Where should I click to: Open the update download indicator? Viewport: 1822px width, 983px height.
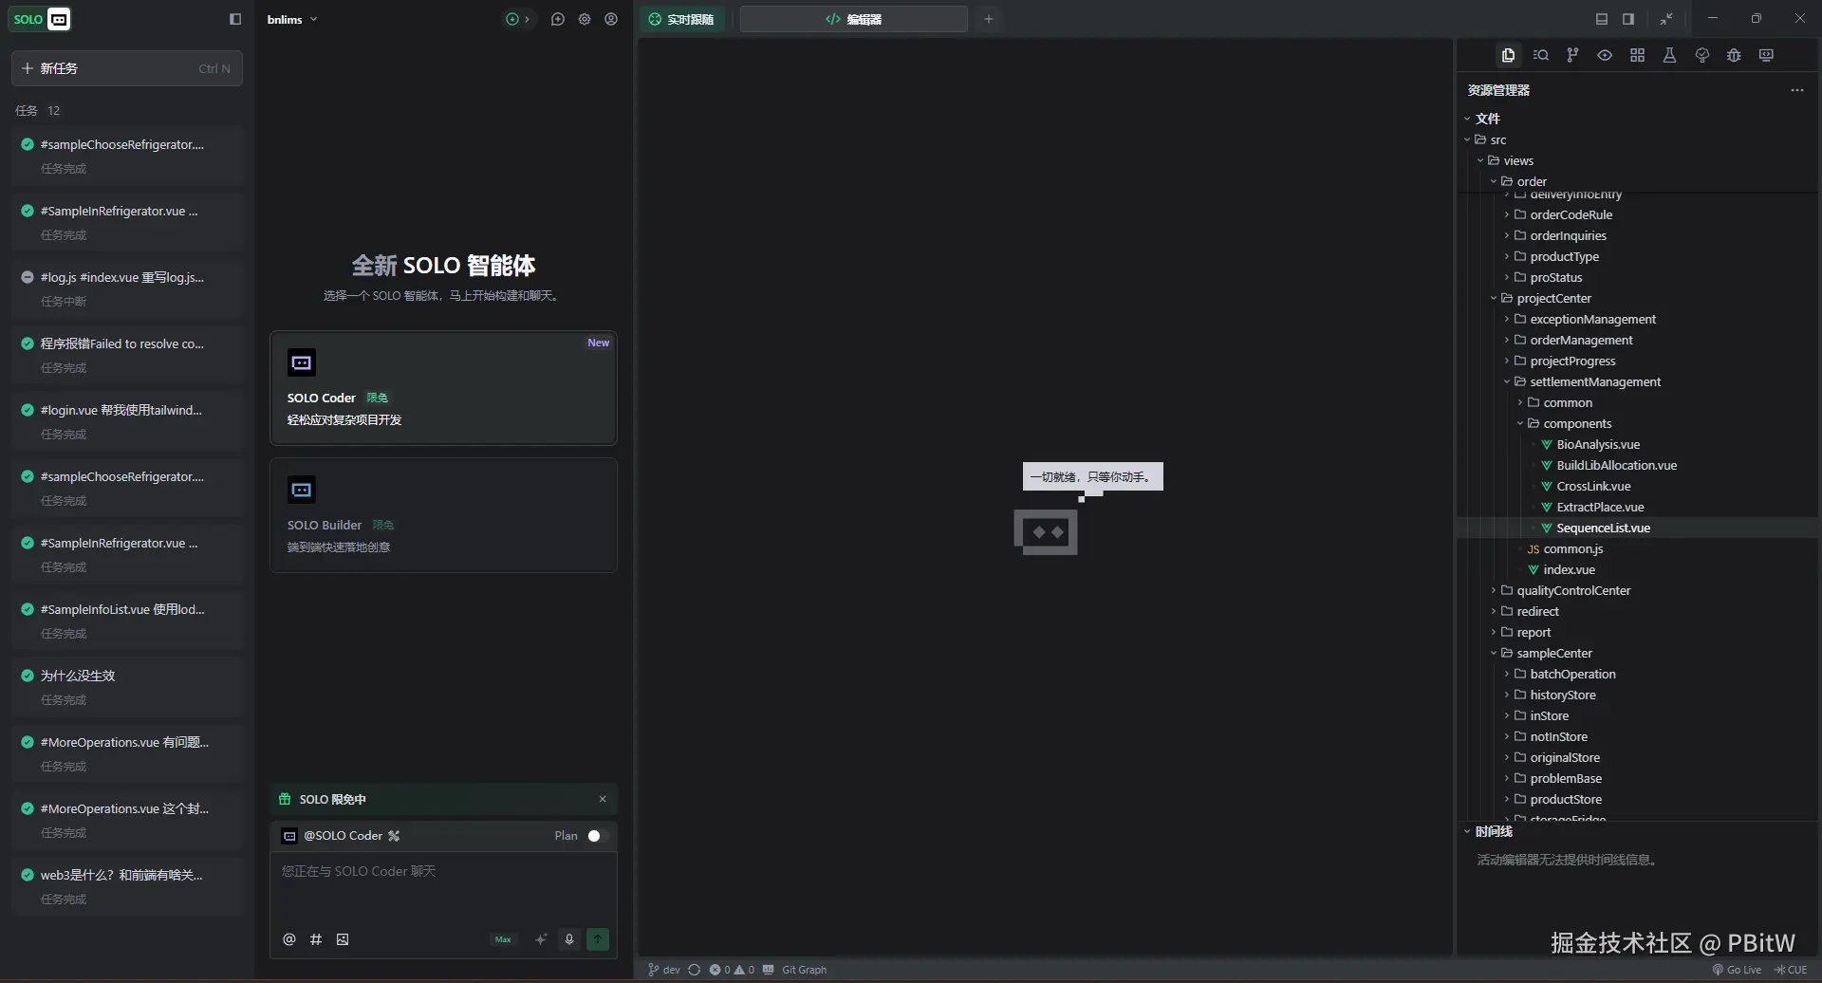tap(517, 19)
